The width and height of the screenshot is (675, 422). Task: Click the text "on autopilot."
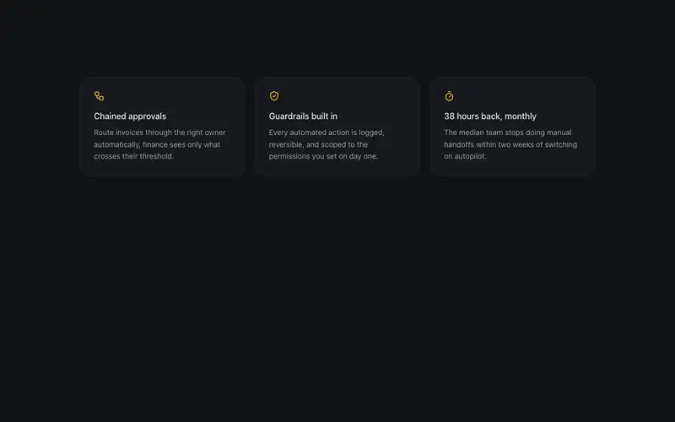click(x=465, y=156)
